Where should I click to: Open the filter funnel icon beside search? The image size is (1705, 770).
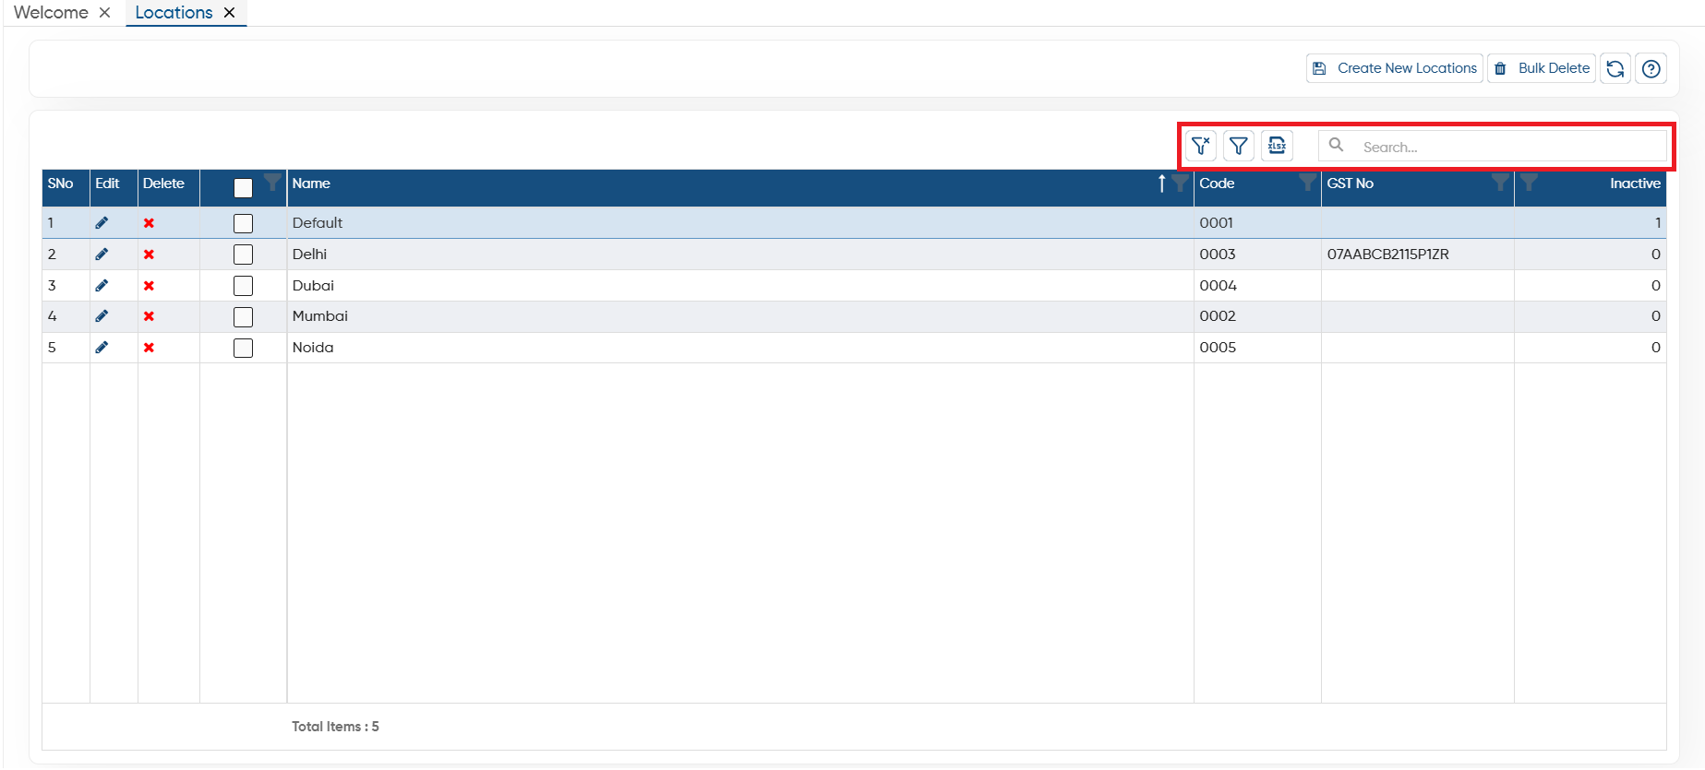coord(1239,146)
